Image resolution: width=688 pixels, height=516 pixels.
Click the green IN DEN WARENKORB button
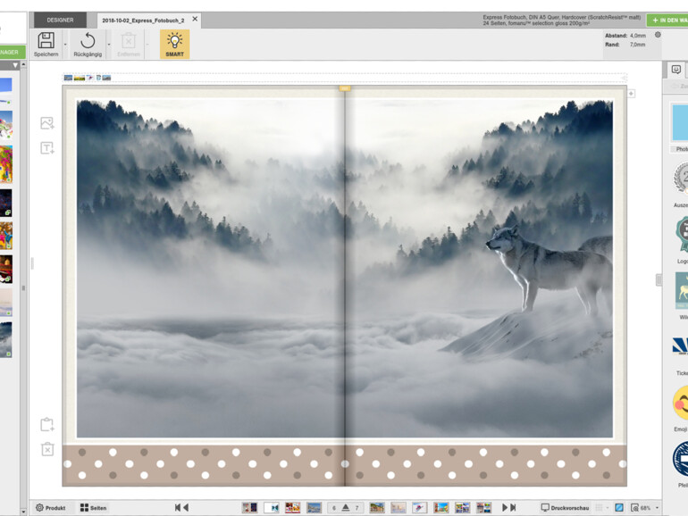click(x=667, y=21)
